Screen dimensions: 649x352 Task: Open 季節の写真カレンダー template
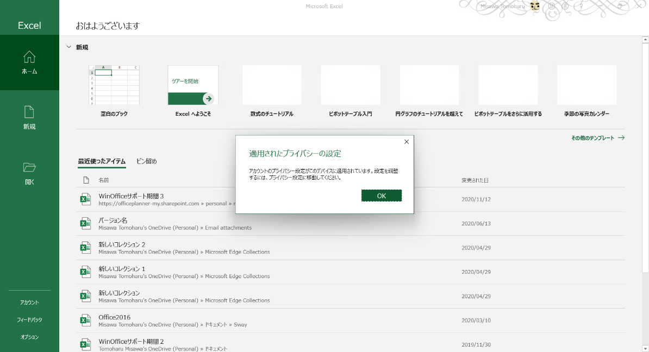[586, 91]
